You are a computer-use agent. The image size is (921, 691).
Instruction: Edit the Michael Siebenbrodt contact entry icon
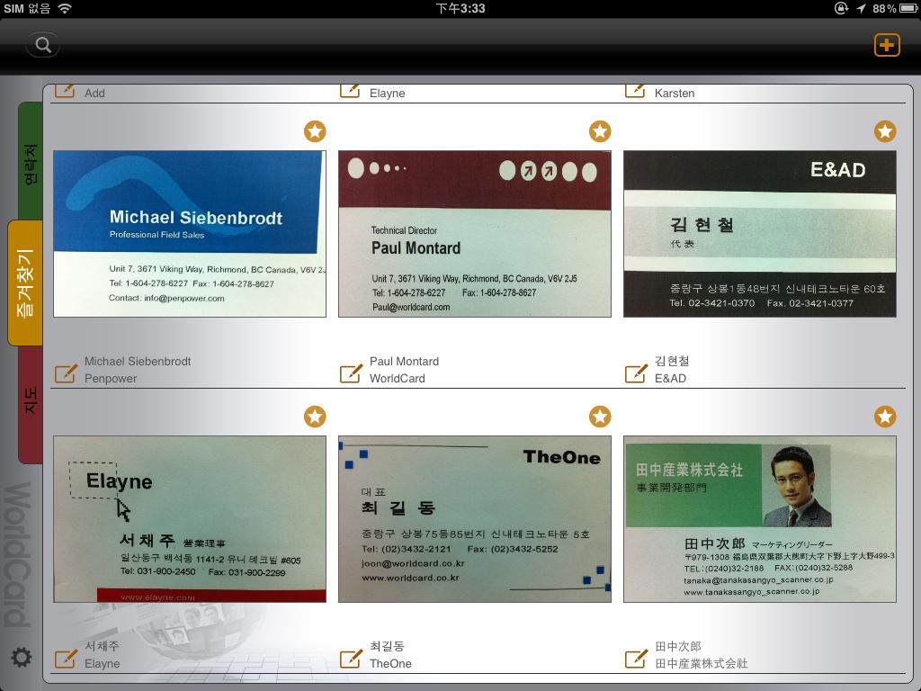tap(66, 372)
